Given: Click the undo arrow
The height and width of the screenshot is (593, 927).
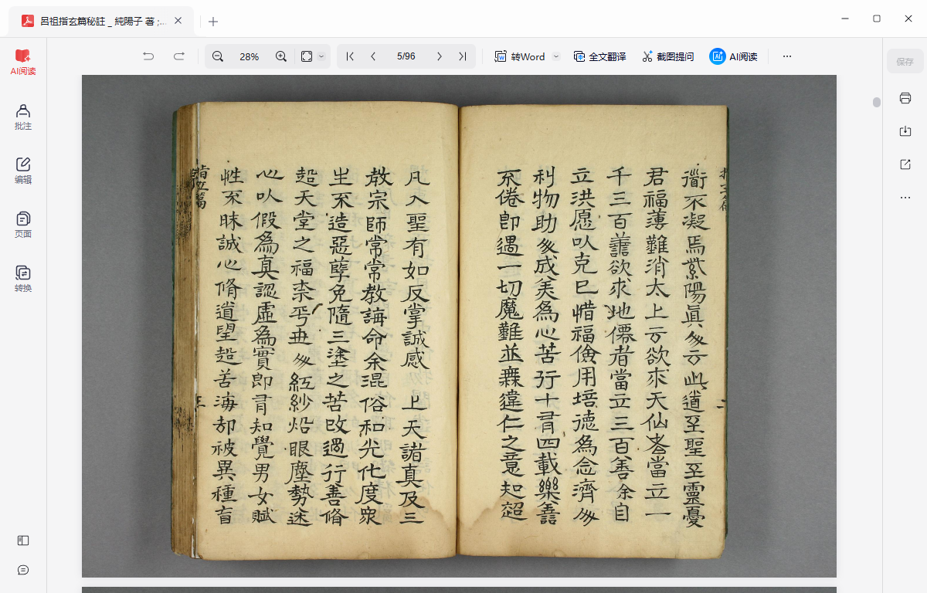Looking at the screenshot, I should (148, 56).
